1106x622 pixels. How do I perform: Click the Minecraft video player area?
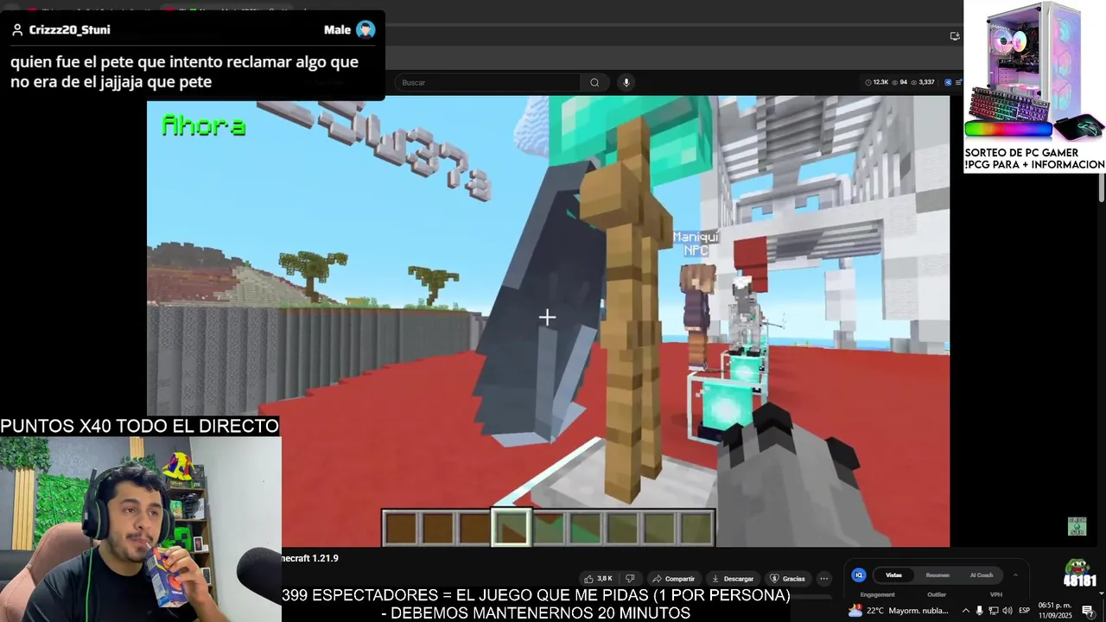tap(548, 321)
